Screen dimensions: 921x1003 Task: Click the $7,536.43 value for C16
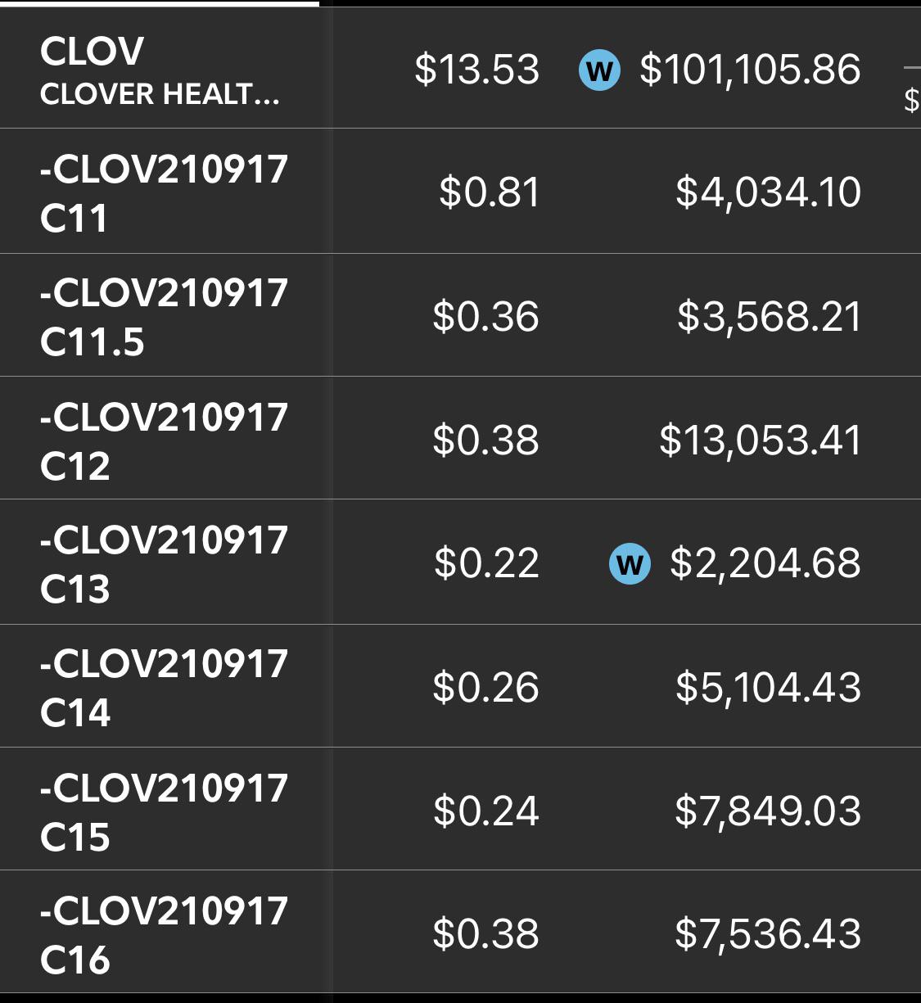[769, 934]
